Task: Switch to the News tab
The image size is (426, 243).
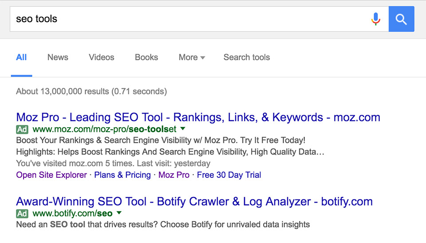Action: tap(58, 57)
